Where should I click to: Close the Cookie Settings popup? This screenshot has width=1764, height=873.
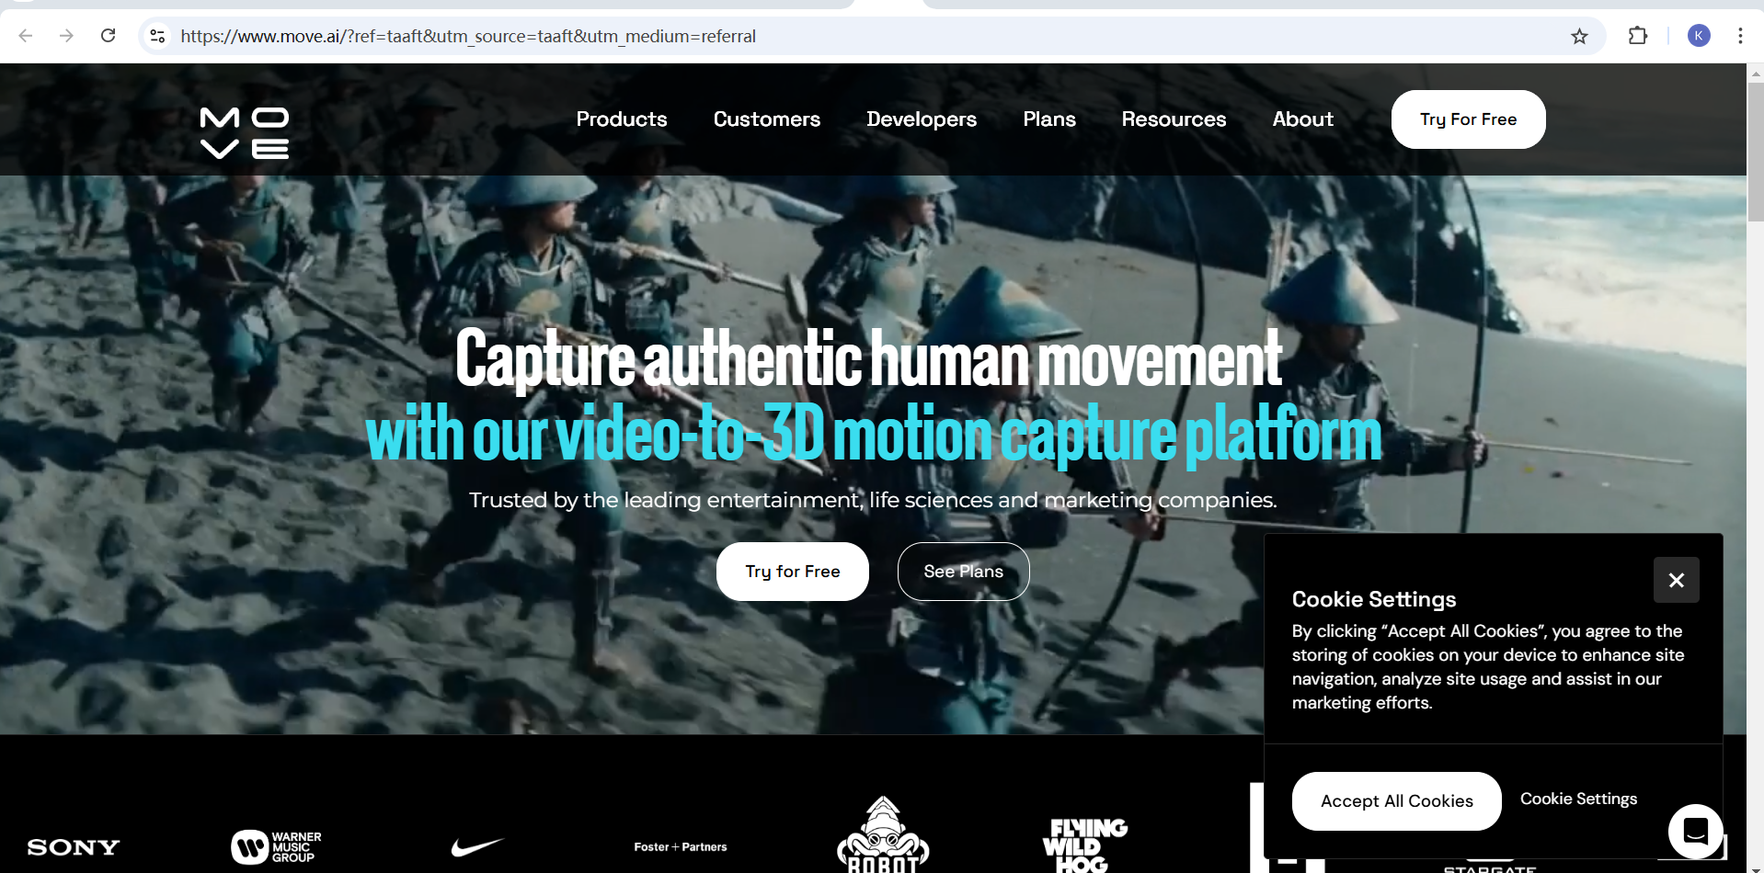click(x=1676, y=580)
